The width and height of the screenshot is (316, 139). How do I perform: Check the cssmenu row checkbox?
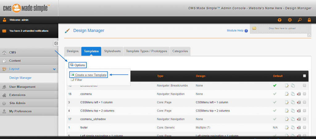pyautogui.click(x=305, y=94)
